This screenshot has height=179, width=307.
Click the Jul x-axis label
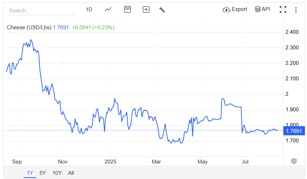pos(245,162)
